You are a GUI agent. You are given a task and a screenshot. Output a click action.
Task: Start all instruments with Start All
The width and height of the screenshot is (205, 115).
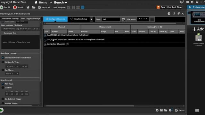(x=5, y=7)
